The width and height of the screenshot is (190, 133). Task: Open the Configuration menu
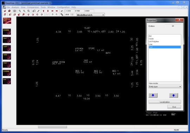[63, 7]
